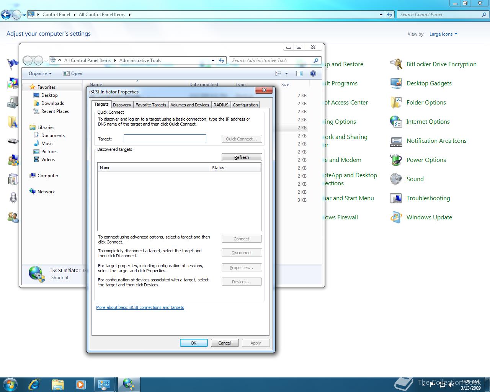Screen dimensions: 490x392
Task: Open More about basic iSCSI connections link
Action: click(x=140, y=307)
